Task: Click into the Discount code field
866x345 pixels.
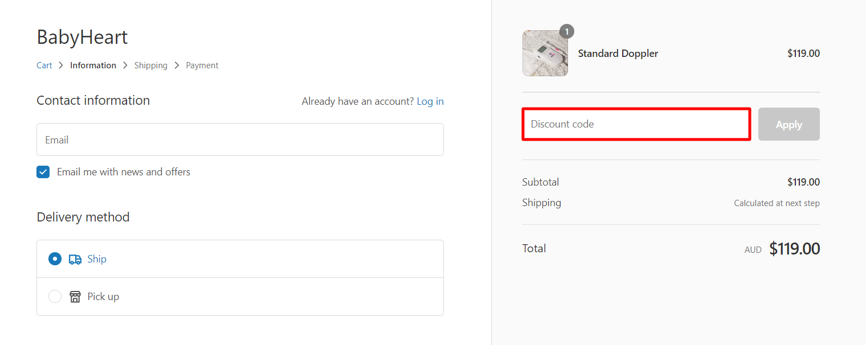Action: [x=636, y=124]
